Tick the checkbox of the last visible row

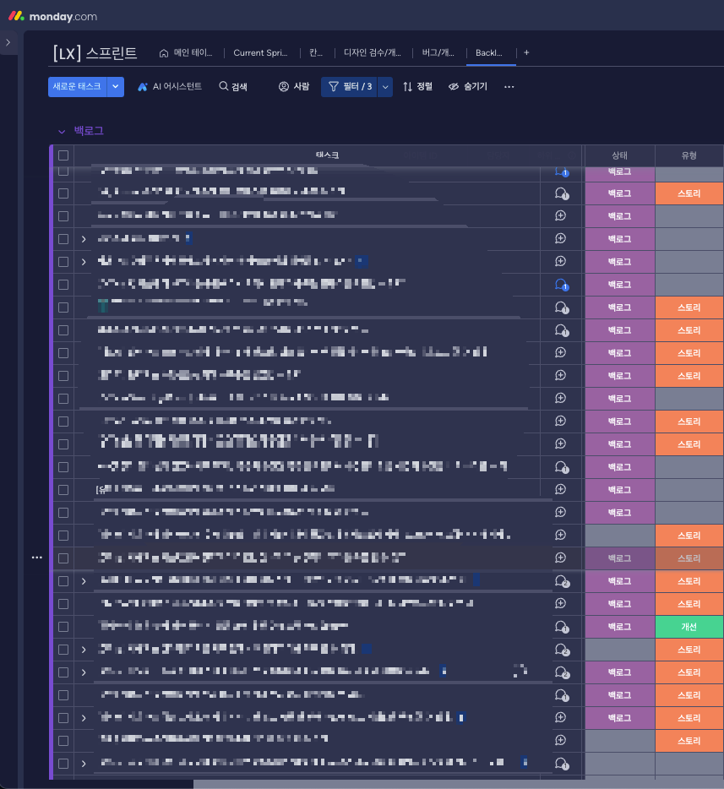coord(63,763)
